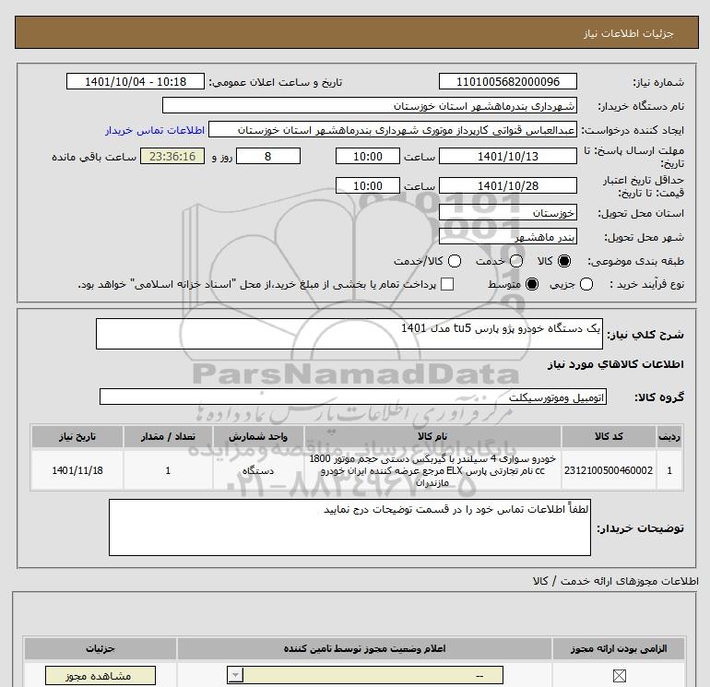Viewport: 710px width, 687px height.
Task: Click the buyer notes text area
Action: (x=349, y=527)
